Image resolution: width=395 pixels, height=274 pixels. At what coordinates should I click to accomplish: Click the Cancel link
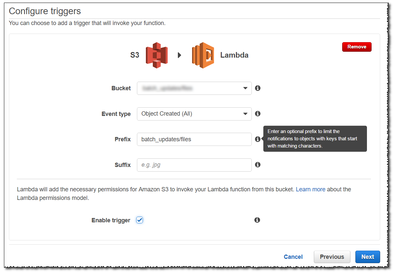click(293, 257)
